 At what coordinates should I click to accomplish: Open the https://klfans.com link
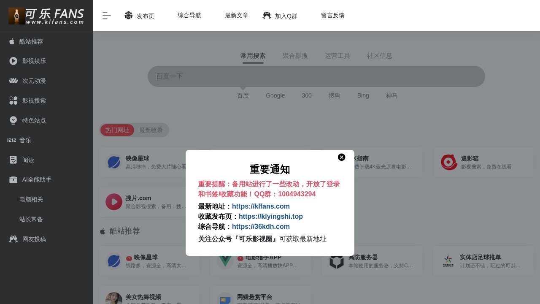coord(261,206)
